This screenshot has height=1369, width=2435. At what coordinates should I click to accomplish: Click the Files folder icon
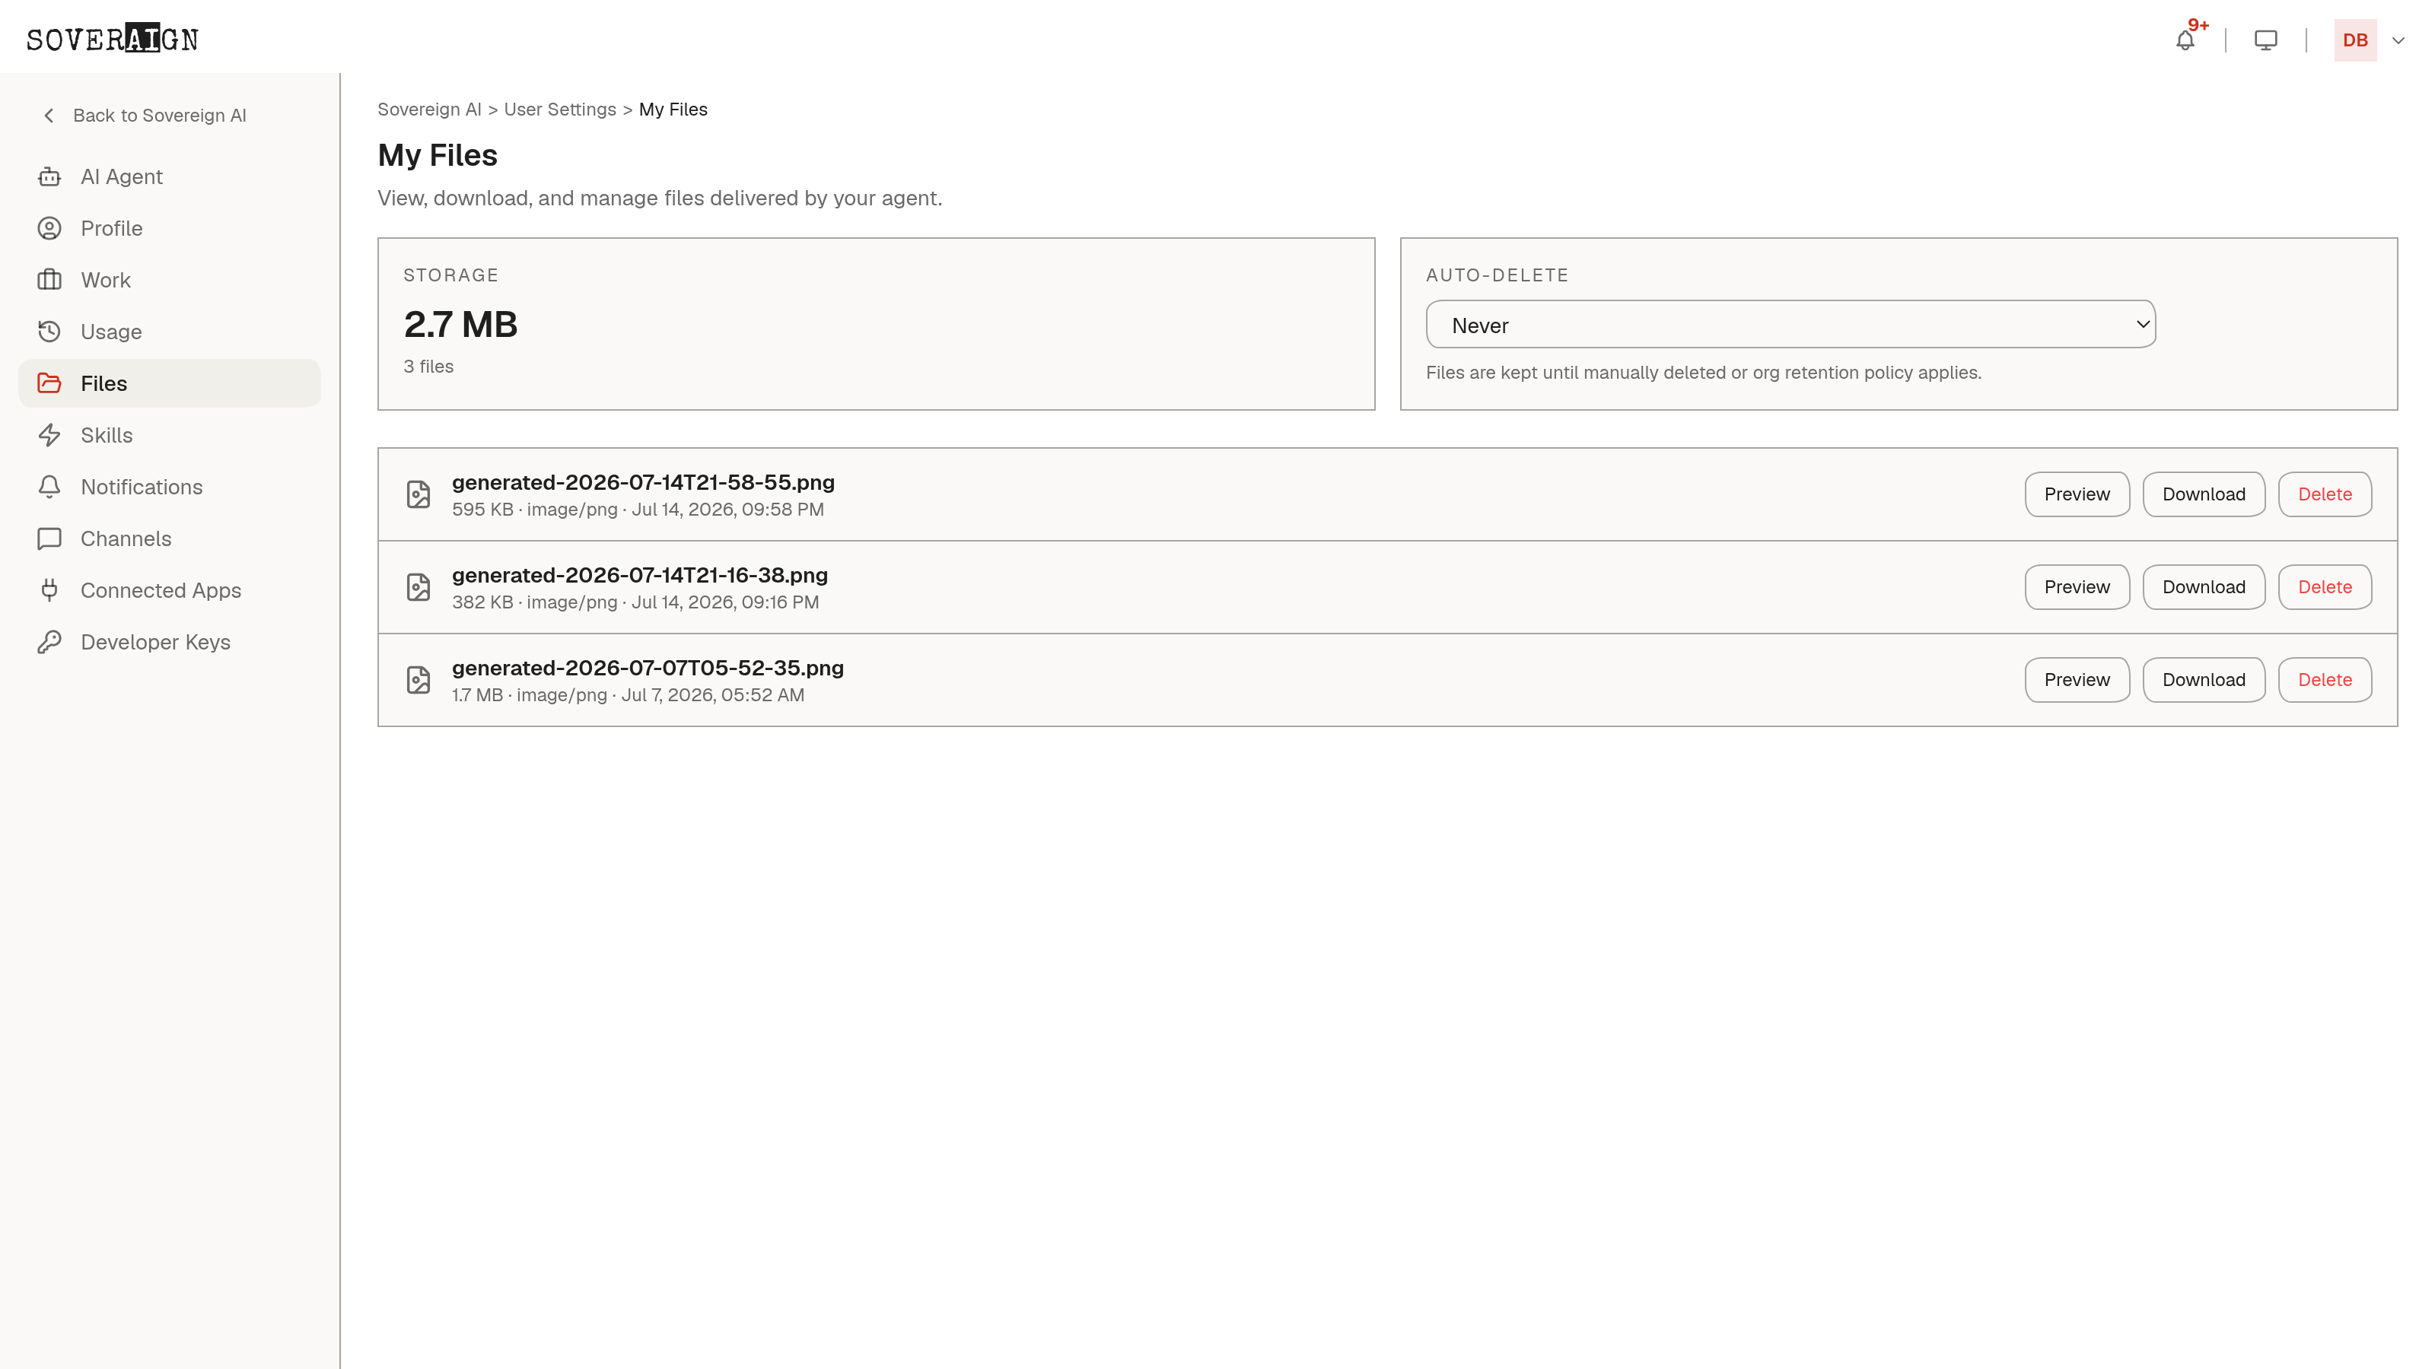coord(49,383)
